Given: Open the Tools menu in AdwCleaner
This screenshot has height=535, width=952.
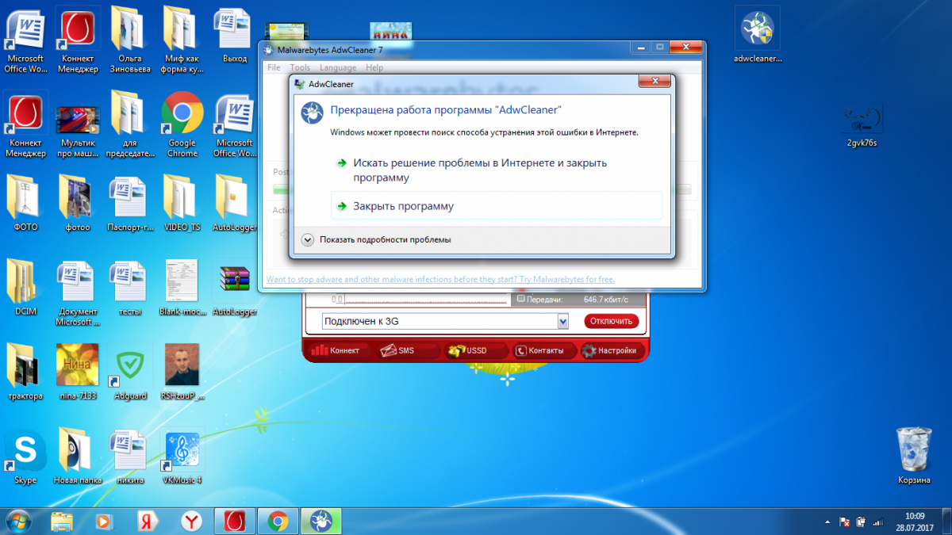Looking at the screenshot, I should tap(300, 68).
